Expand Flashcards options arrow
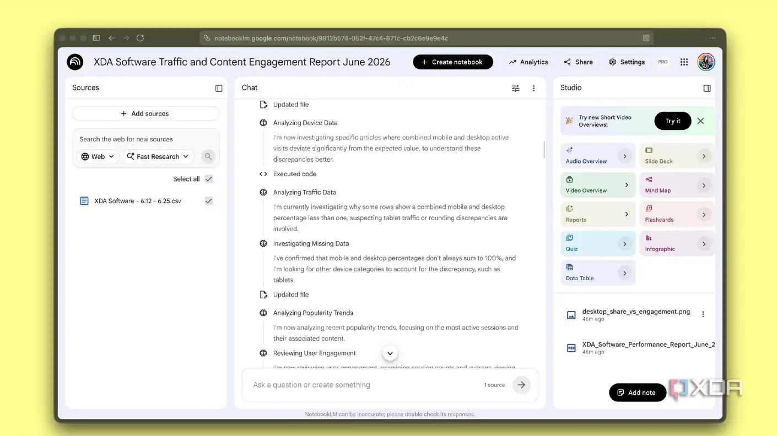777x436 pixels. (704, 215)
